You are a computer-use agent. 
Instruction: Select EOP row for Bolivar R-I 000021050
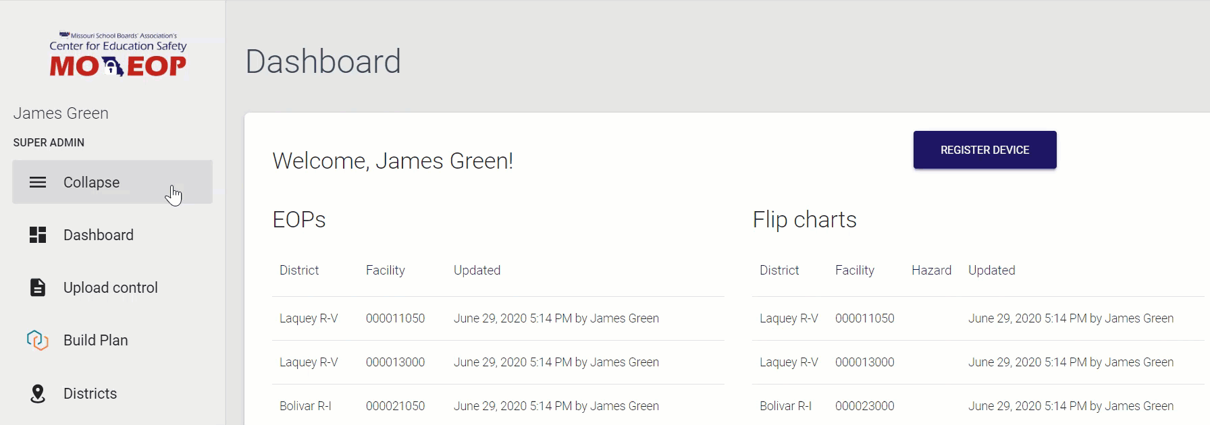(x=395, y=406)
